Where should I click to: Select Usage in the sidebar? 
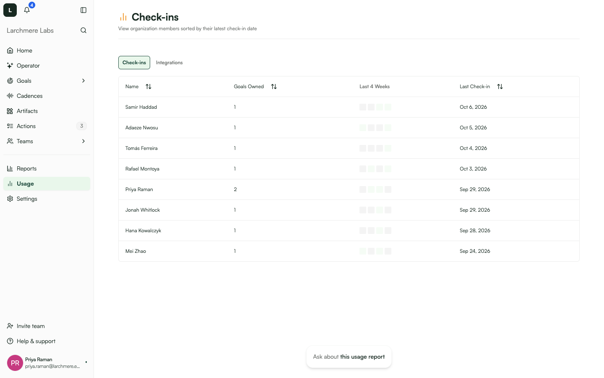click(47, 184)
